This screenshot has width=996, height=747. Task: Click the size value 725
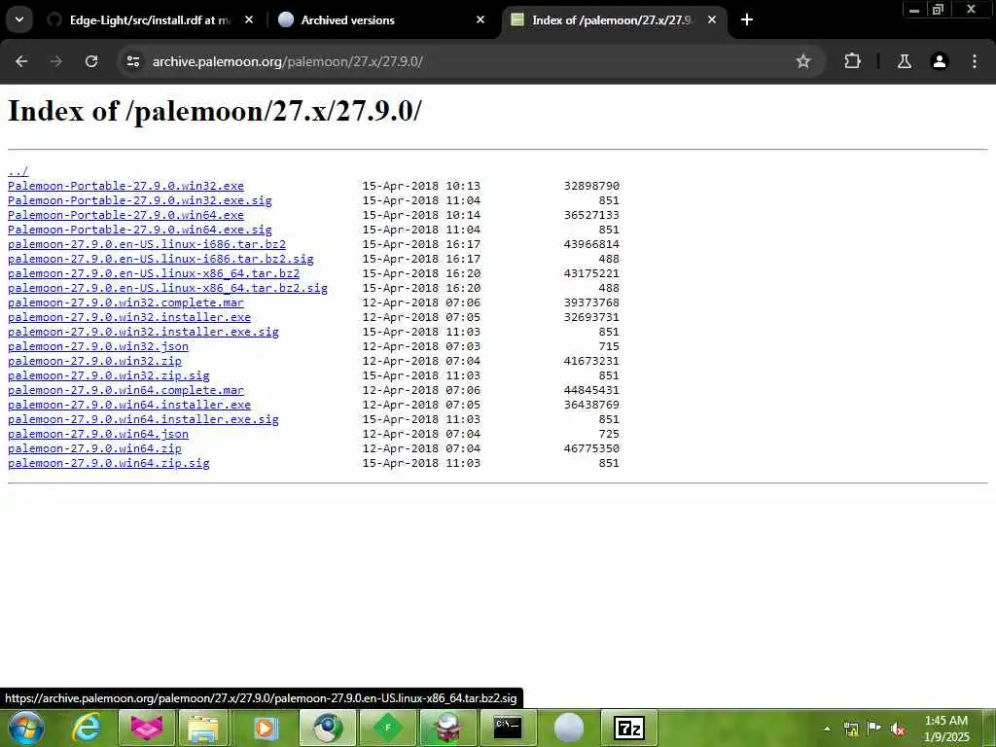click(x=609, y=435)
